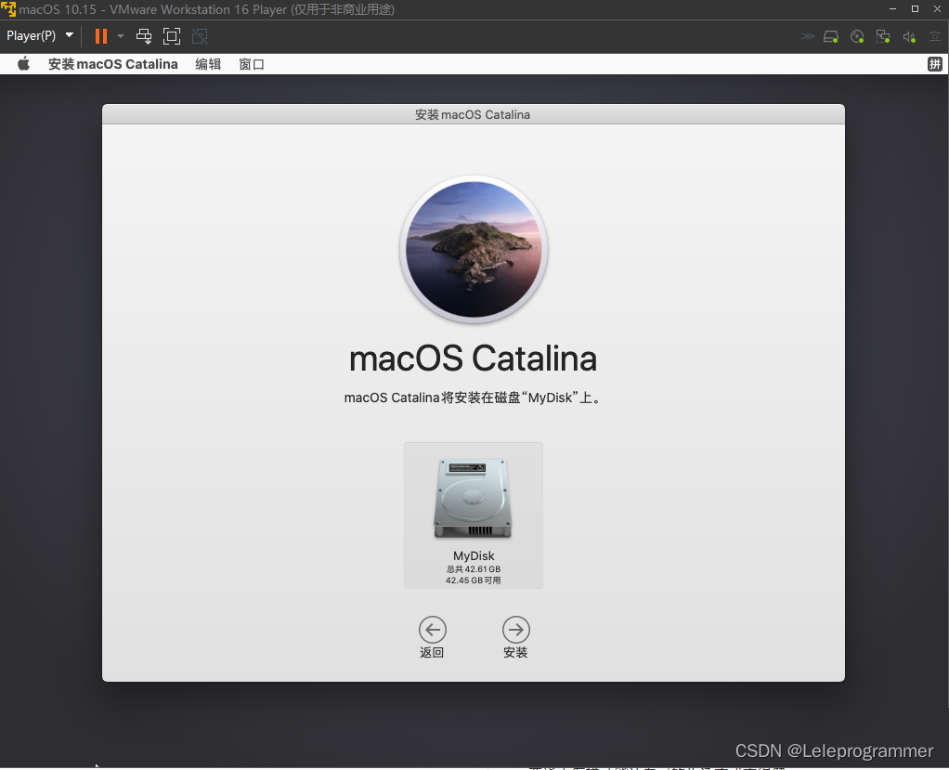Enter full screen mode from the toolbar icon
This screenshot has height=770, width=949.
[172, 36]
